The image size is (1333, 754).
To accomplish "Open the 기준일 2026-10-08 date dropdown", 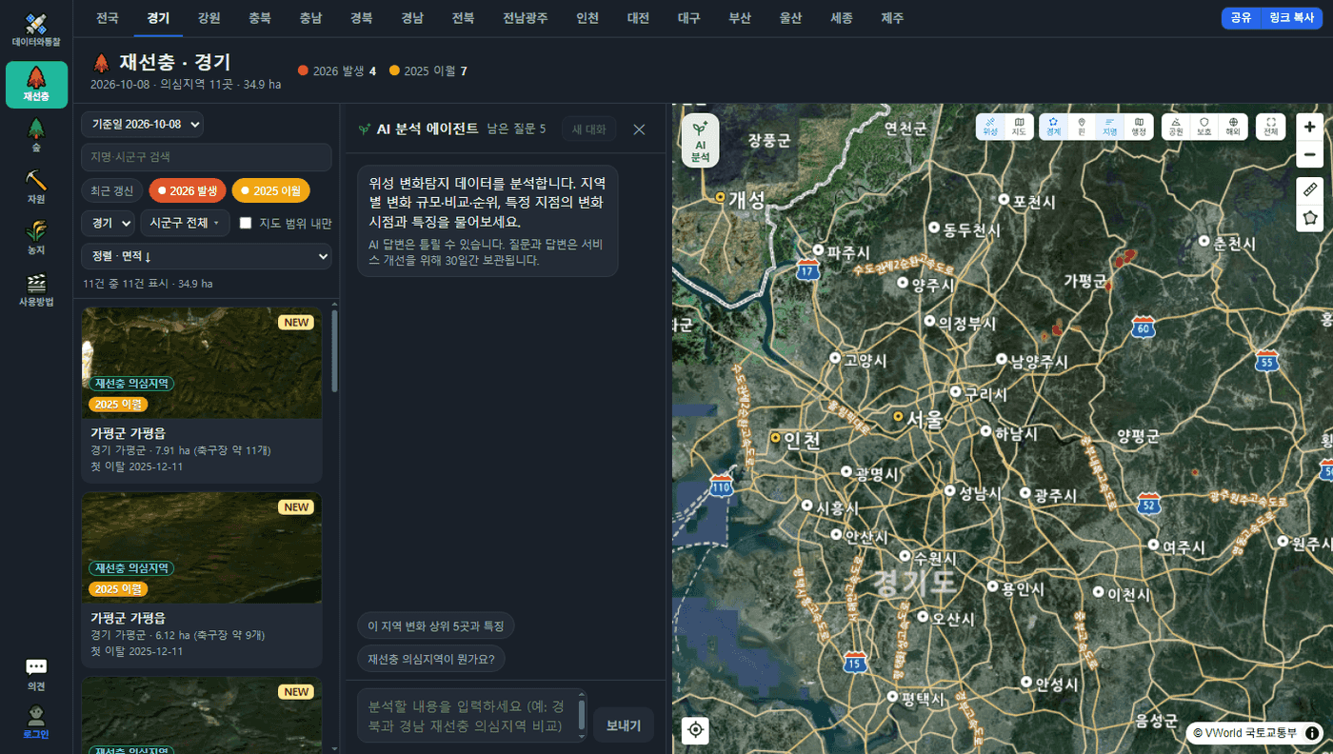I will coord(143,124).
